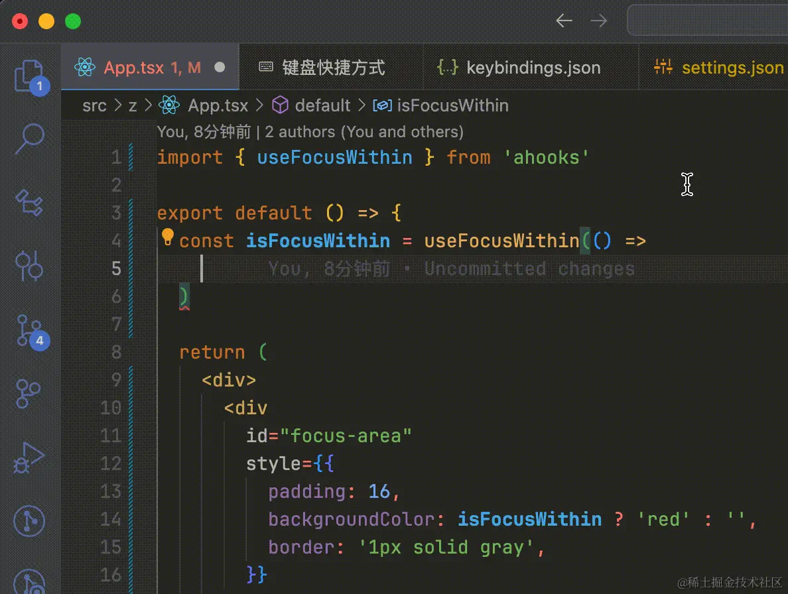Click the 'padding' property on line 13
The width and height of the screenshot is (788, 594).
[x=306, y=492]
